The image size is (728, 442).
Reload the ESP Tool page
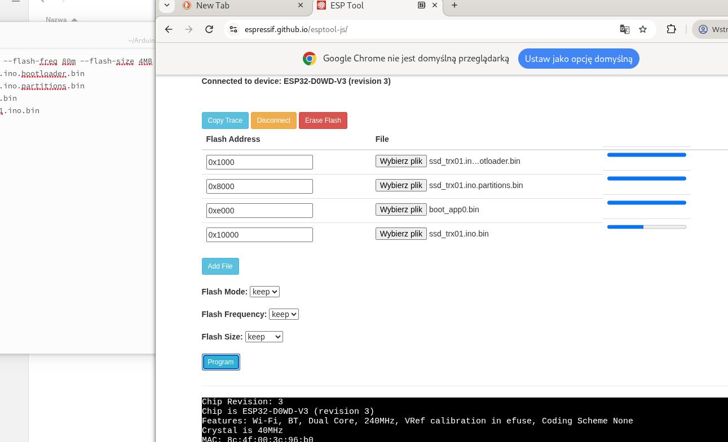tap(209, 29)
